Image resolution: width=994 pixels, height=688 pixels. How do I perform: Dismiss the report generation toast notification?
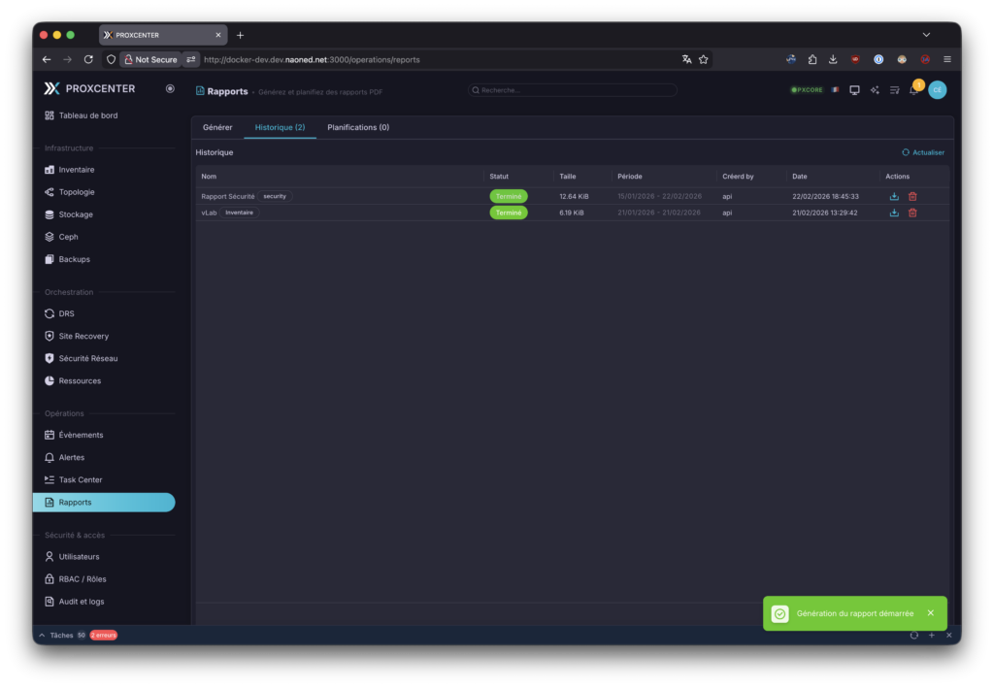(x=930, y=613)
